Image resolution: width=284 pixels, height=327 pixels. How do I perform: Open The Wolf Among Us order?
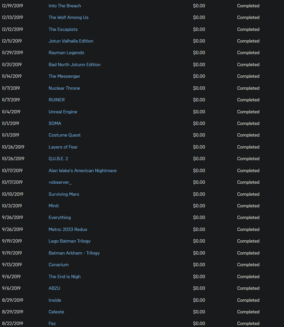tap(68, 18)
